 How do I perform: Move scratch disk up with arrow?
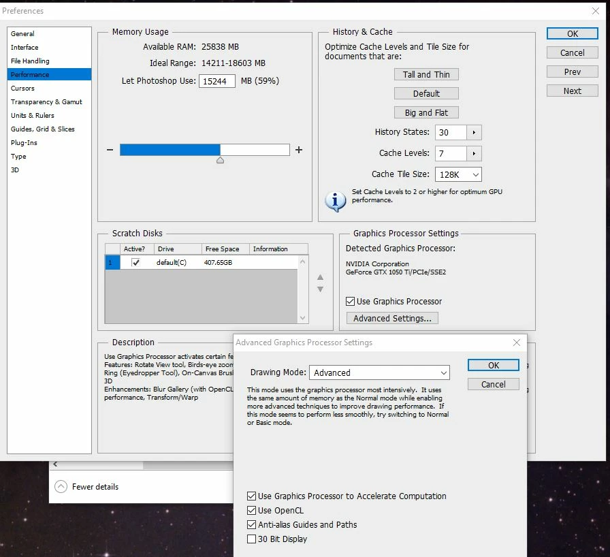[320, 277]
